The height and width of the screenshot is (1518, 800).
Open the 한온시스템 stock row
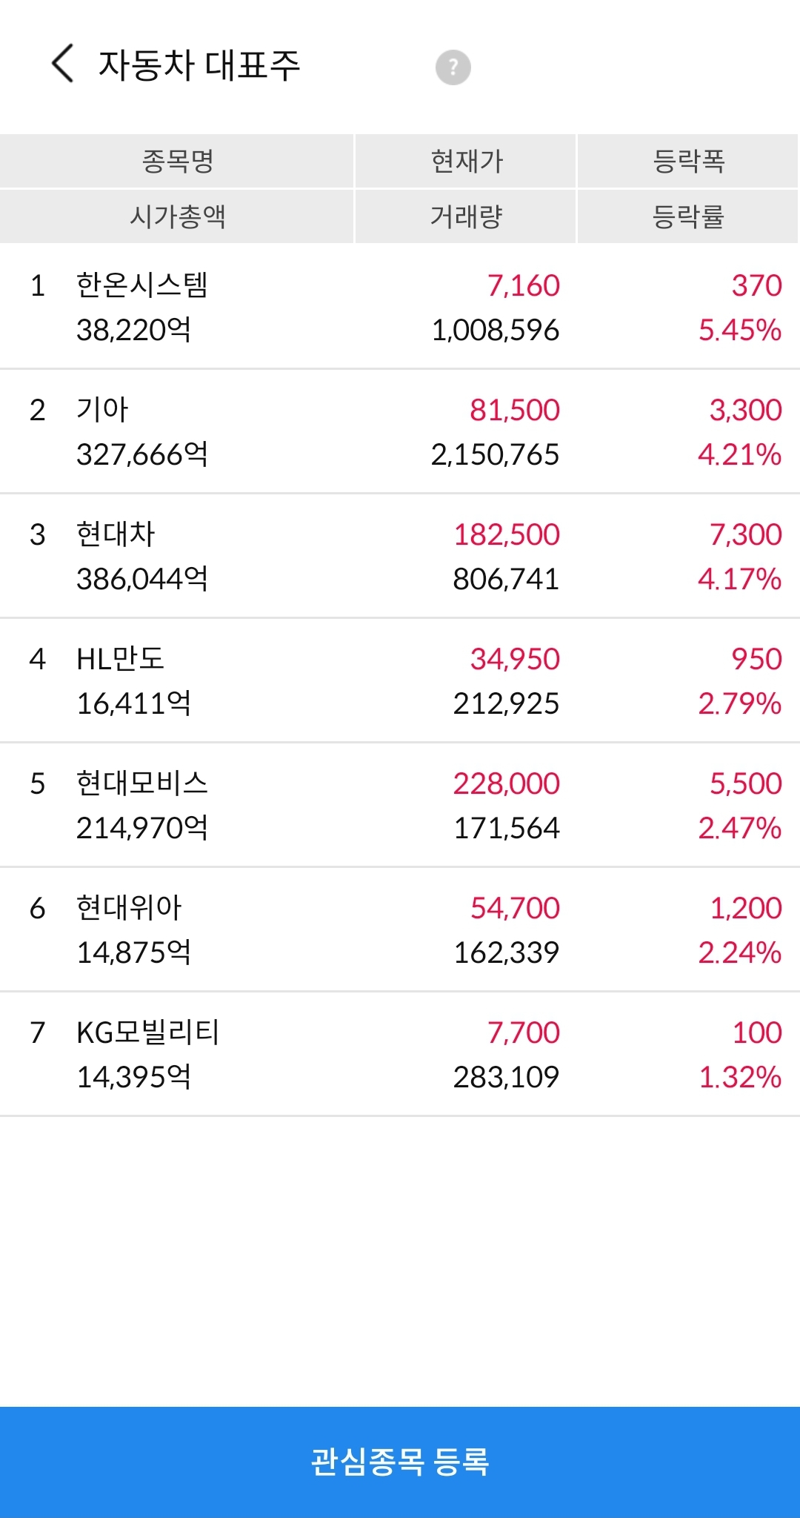coord(400,307)
